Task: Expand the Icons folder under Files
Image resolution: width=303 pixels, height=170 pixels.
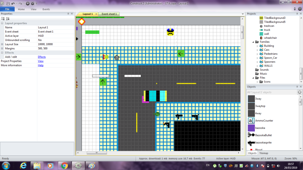Action: [x=258, y=82]
